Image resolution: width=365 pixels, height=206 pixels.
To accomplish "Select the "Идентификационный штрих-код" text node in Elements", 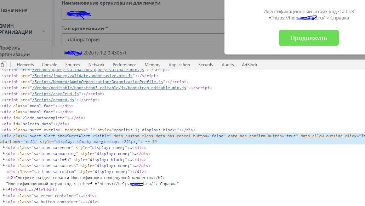I will (x=92, y=184).
